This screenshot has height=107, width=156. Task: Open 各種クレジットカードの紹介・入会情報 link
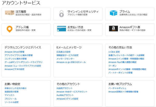(x=126, y=55)
